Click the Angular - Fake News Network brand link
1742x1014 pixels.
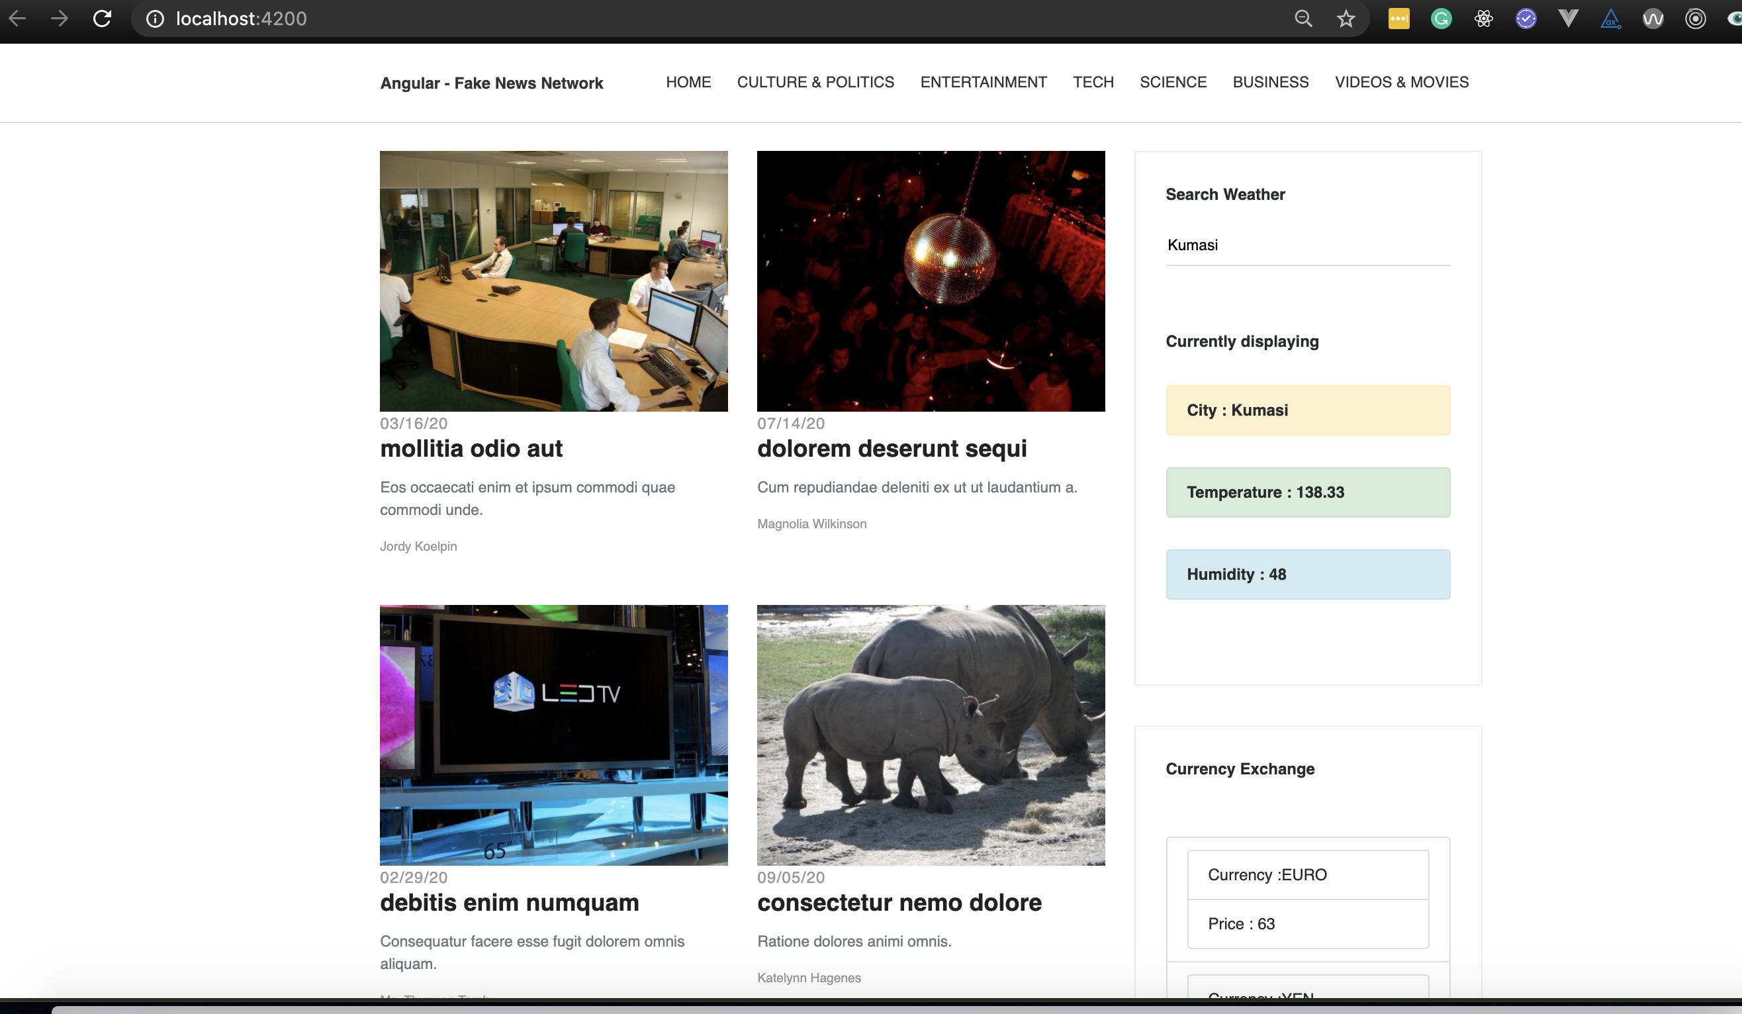pyautogui.click(x=492, y=83)
